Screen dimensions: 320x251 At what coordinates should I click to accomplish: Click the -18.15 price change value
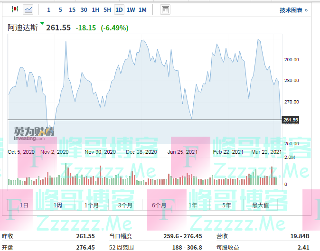(86, 28)
